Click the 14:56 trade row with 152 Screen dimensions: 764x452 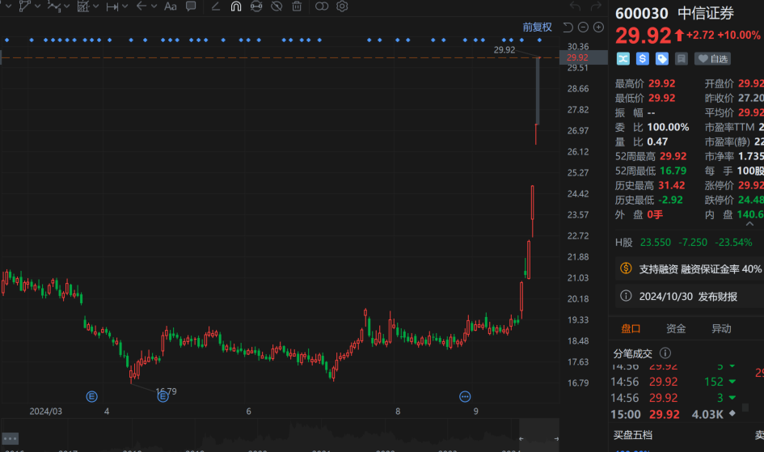674,382
